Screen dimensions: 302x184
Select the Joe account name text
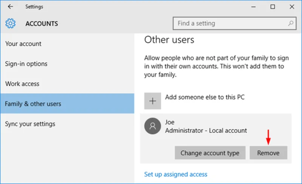pos(170,122)
